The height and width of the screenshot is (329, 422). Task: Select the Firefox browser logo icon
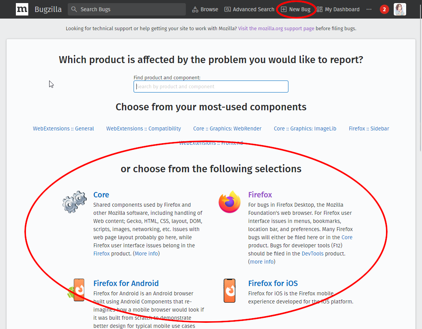pyautogui.click(x=229, y=201)
